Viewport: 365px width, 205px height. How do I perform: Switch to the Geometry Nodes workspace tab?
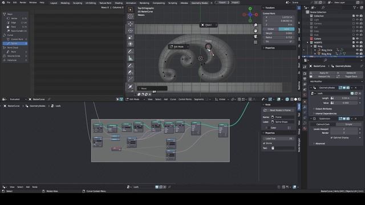point(200,3)
